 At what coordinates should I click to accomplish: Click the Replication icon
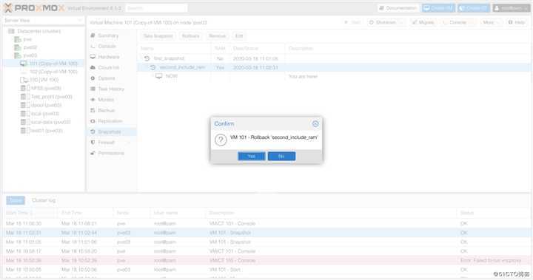(93, 121)
